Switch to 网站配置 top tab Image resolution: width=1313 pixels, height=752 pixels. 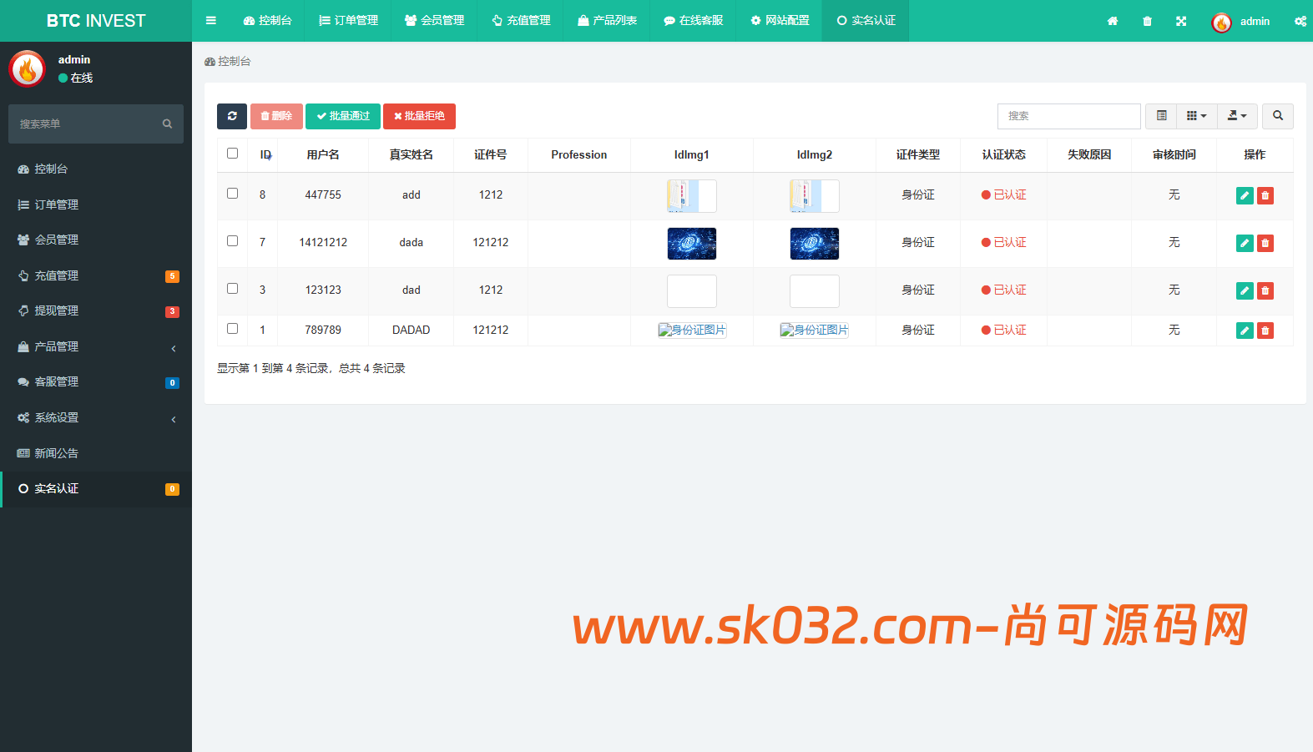click(x=780, y=21)
